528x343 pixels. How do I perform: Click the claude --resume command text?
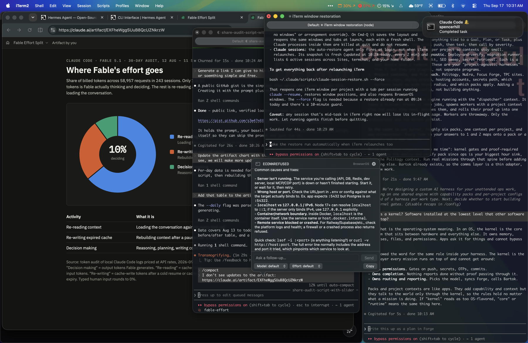[x=285, y=94]
